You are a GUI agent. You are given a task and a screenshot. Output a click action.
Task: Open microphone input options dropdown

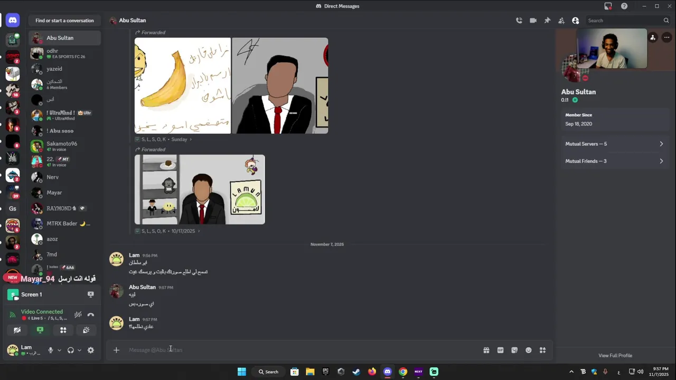tap(59, 350)
